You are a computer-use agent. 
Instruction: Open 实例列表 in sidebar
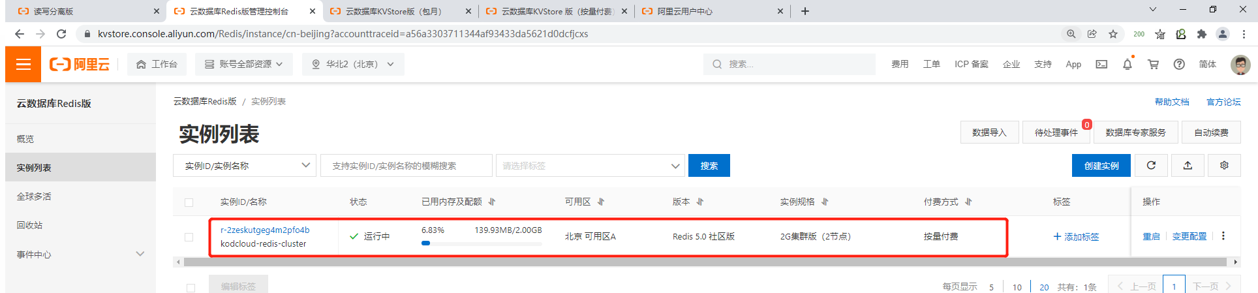tap(80, 168)
